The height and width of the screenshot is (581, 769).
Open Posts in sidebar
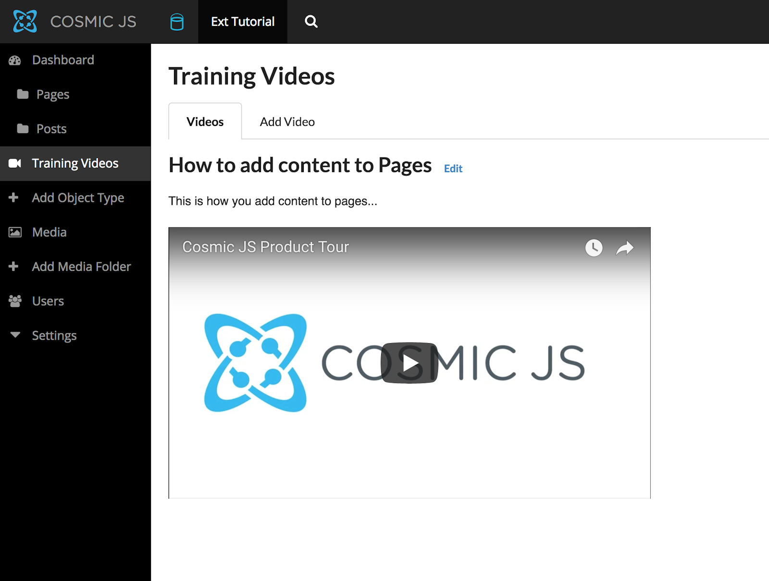point(51,129)
